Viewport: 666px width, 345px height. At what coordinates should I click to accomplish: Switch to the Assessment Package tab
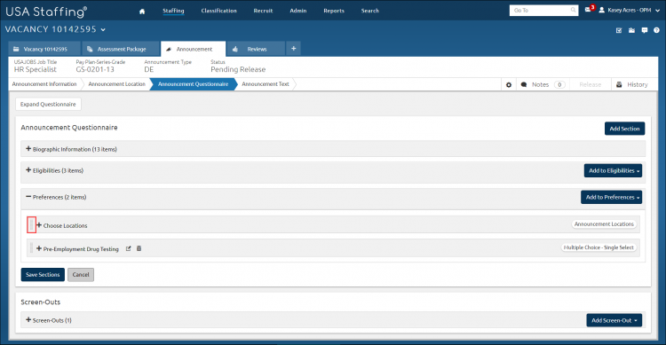[121, 49]
